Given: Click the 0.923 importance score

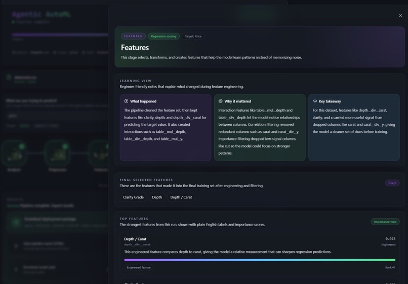Looking at the screenshot, I should pos(390,239).
